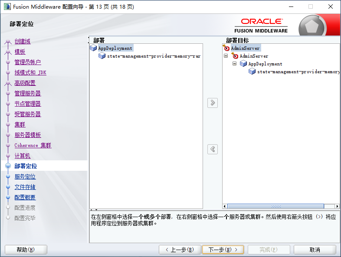The height and width of the screenshot is (257, 341).
Task: Select nested AdminServer tree row
Action: (254, 56)
